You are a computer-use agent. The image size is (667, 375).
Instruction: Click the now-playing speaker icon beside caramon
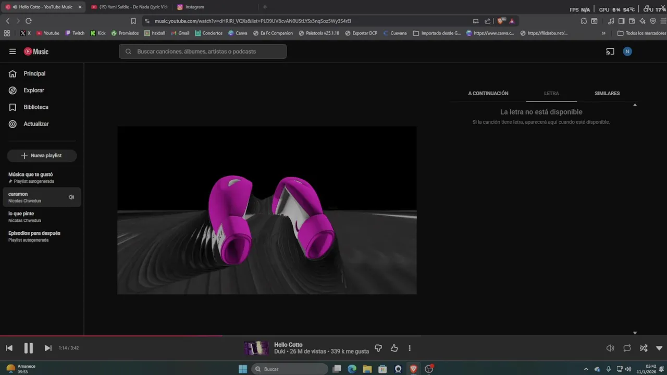tap(71, 197)
